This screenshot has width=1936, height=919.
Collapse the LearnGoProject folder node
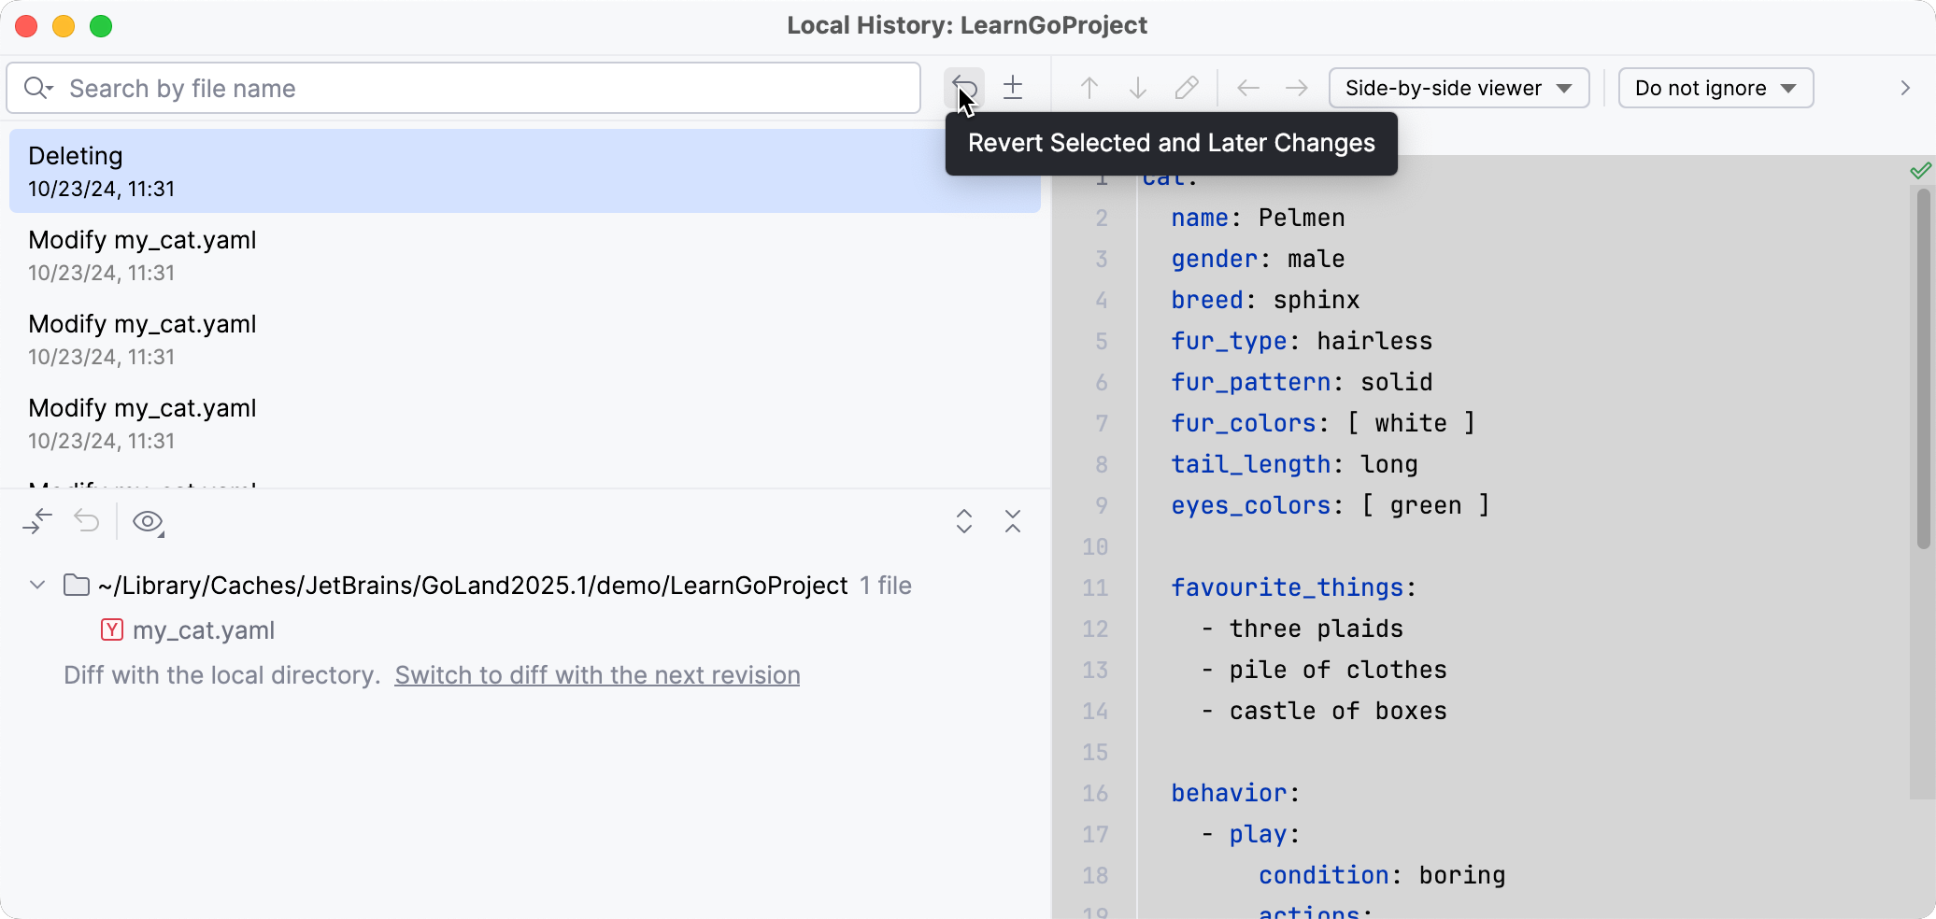(x=36, y=586)
